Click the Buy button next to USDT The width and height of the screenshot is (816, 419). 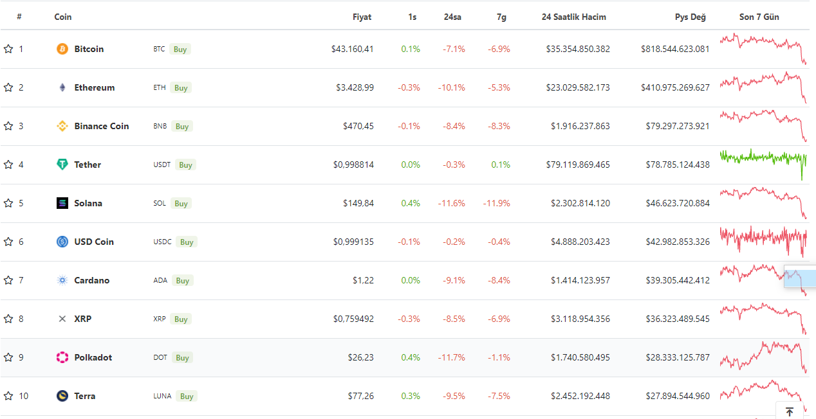point(185,165)
